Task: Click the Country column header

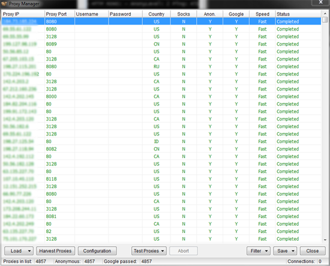Action: pos(157,14)
